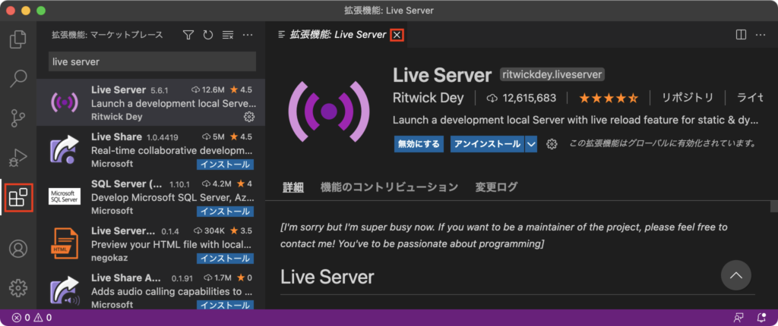The width and height of the screenshot is (778, 326).
Task: Click the details pane scrollbar thumb
Action: pos(773,205)
